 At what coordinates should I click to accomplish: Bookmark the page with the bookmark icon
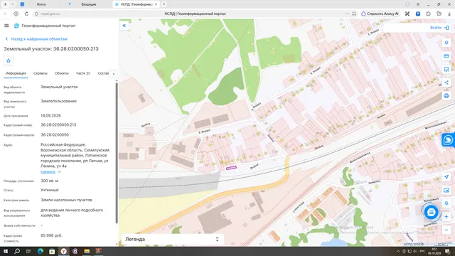click(354, 14)
